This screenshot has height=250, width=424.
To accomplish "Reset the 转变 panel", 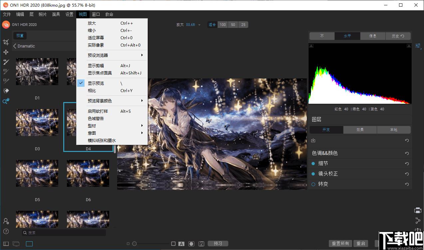I will click(407, 184).
